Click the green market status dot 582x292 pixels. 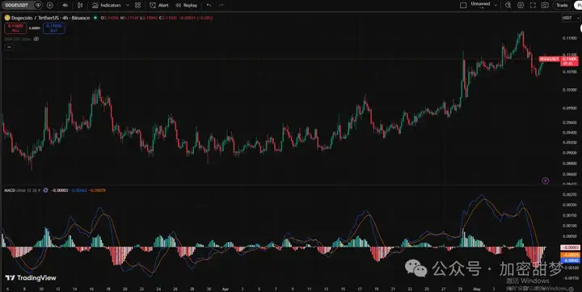tap(95, 18)
